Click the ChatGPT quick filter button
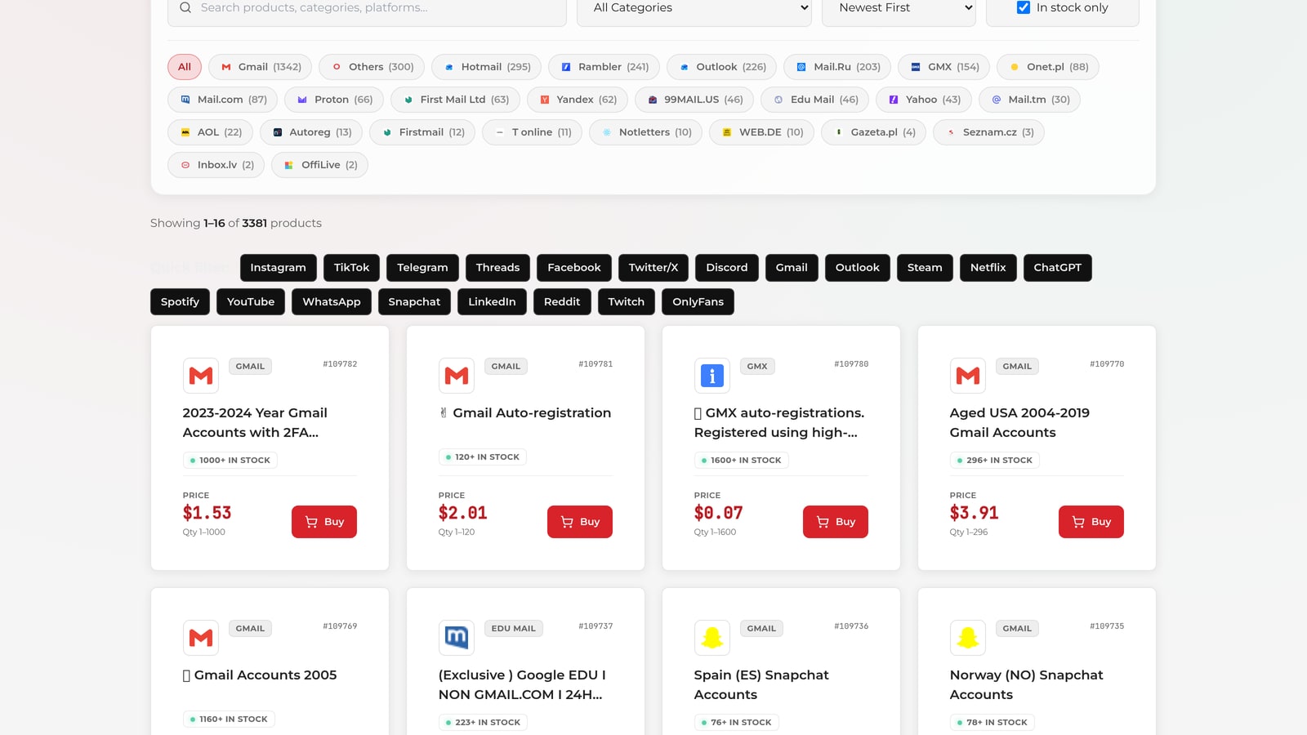Viewport: 1307px width, 735px height. (x=1058, y=268)
